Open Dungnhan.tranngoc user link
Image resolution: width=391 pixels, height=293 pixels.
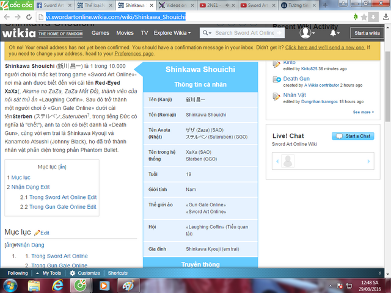coord(320,102)
